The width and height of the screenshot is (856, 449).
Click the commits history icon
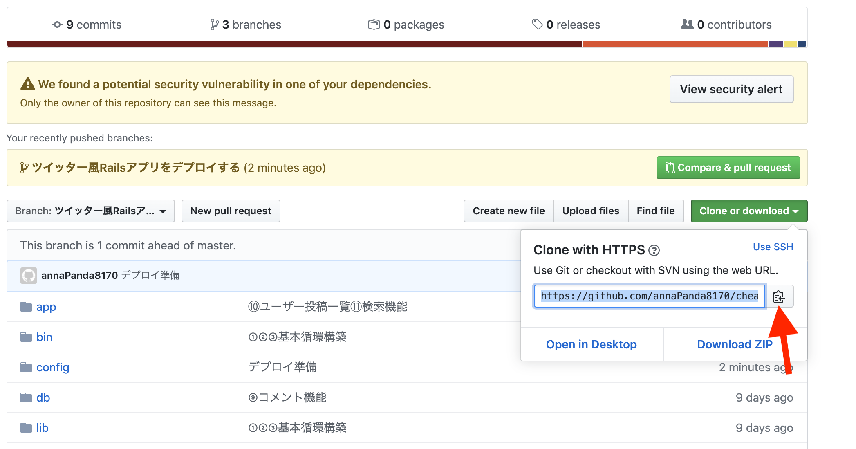click(57, 25)
